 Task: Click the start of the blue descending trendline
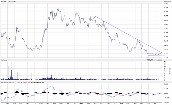tap(94, 16)
